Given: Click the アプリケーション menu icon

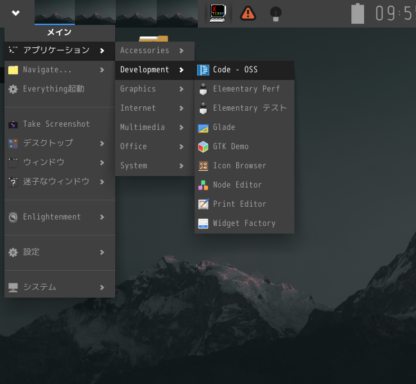Looking at the screenshot, I should tap(13, 50).
